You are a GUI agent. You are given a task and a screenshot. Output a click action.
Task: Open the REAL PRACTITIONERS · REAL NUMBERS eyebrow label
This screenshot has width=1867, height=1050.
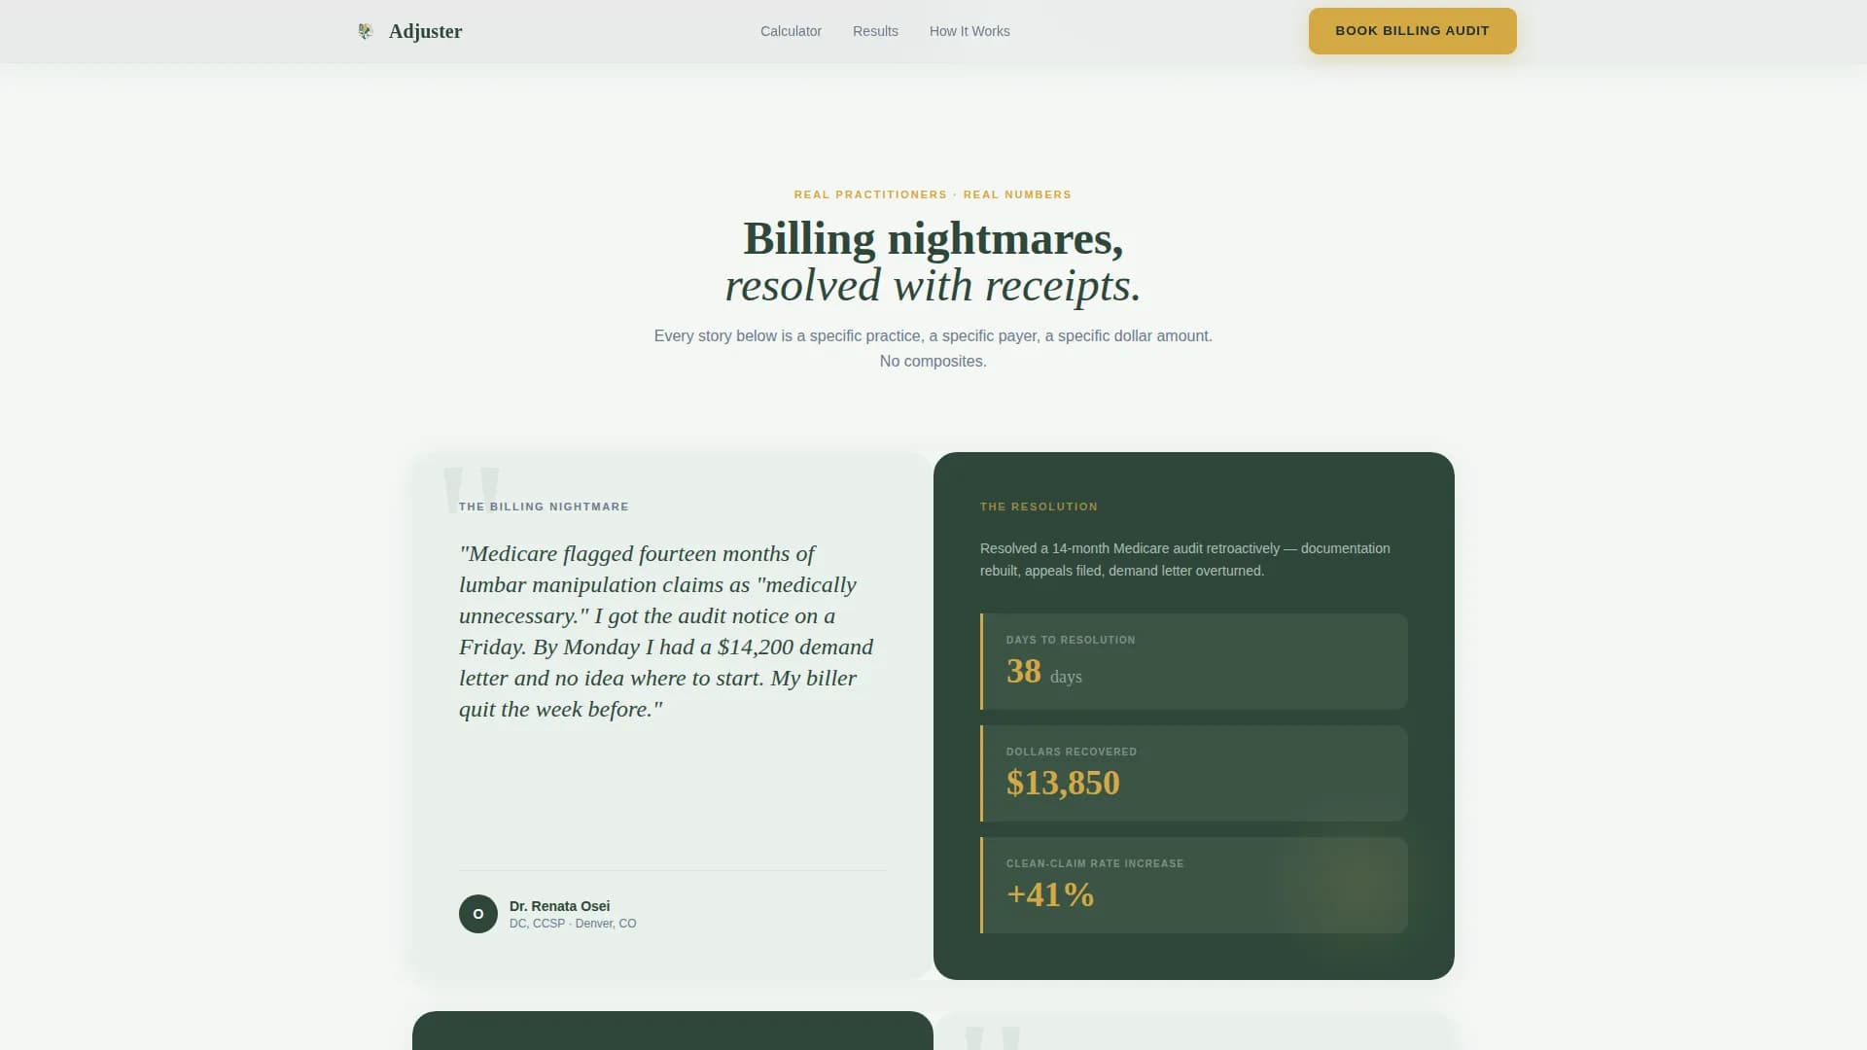pyautogui.click(x=933, y=194)
